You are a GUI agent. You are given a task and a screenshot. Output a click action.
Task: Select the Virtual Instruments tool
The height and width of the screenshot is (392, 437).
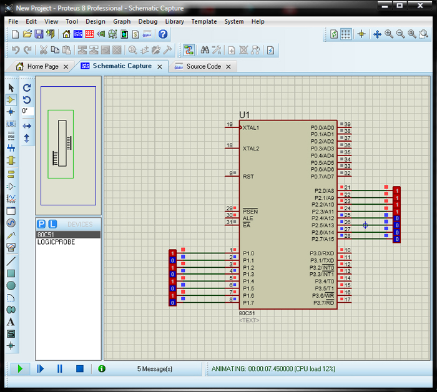pos(11,247)
